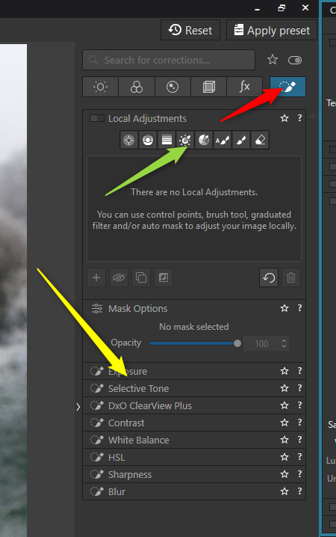The image size is (336, 537).
Task: Open the Color corrections tab
Action: [x=137, y=87]
